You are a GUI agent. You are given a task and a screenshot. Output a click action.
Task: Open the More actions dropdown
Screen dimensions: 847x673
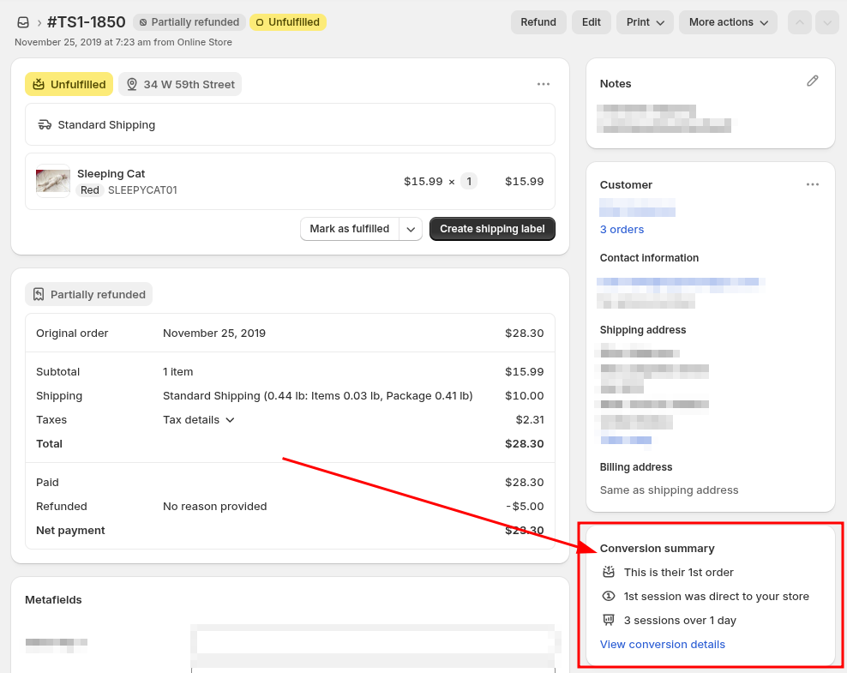click(728, 22)
